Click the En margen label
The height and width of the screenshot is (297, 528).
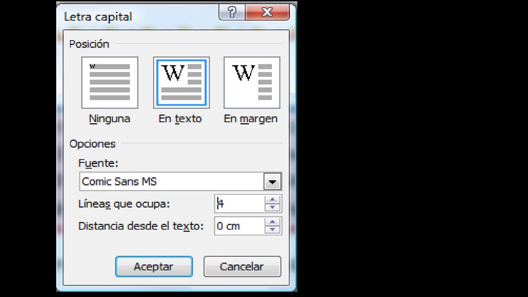click(251, 119)
